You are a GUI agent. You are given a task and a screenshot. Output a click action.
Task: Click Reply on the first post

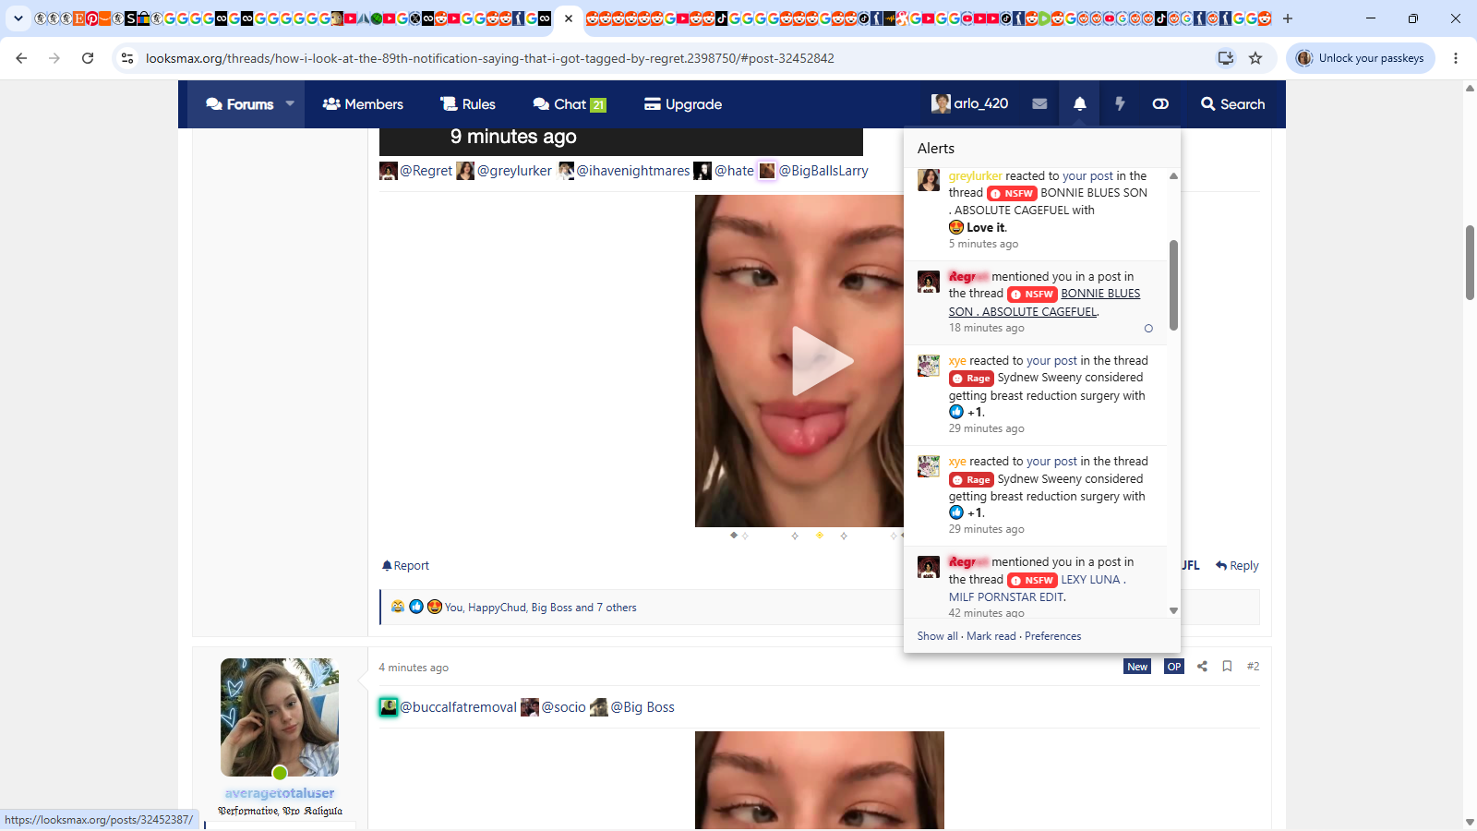1237,566
